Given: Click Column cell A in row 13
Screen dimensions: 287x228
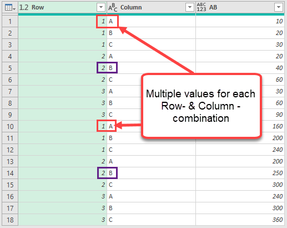Looking at the screenshot, I should click(x=151, y=161).
